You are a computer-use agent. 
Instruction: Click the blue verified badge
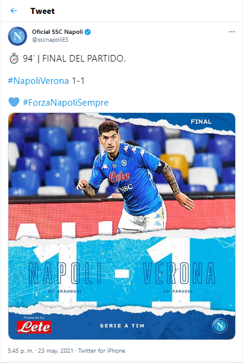tap(88, 32)
